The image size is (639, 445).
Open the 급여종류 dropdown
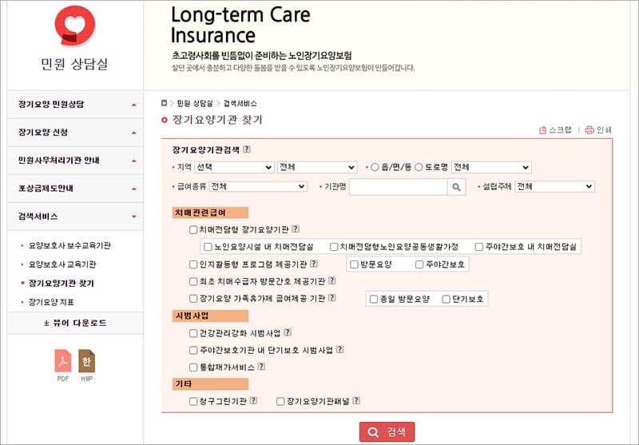(x=258, y=186)
